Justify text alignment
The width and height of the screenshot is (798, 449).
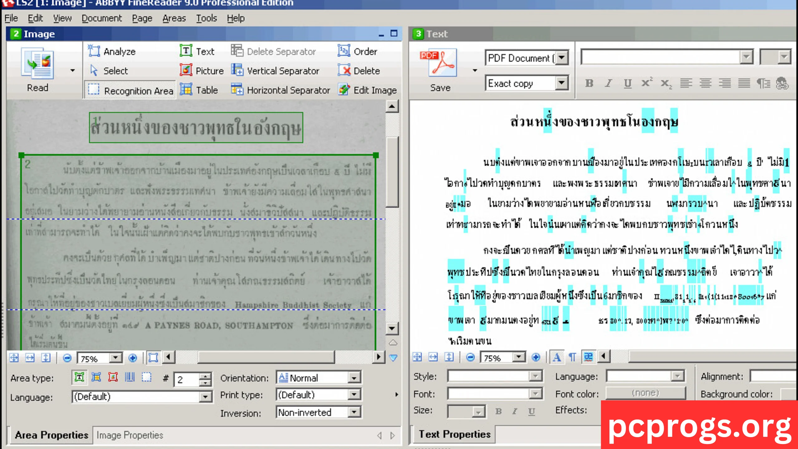click(744, 83)
